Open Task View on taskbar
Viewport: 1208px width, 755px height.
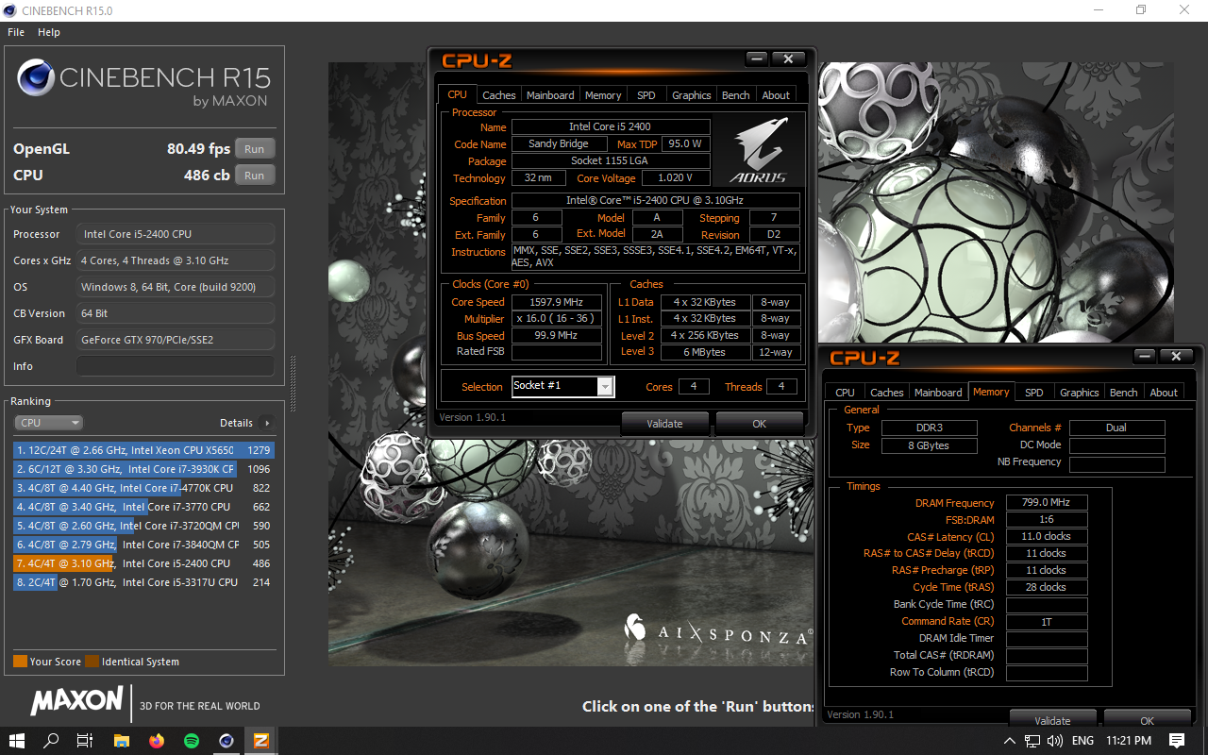point(85,741)
